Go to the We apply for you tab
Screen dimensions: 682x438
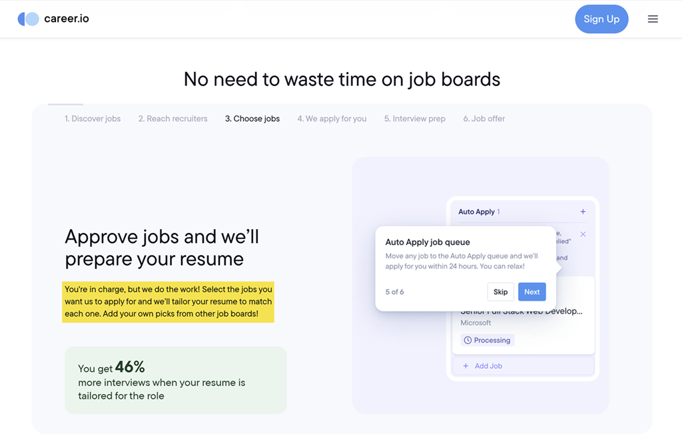click(332, 118)
